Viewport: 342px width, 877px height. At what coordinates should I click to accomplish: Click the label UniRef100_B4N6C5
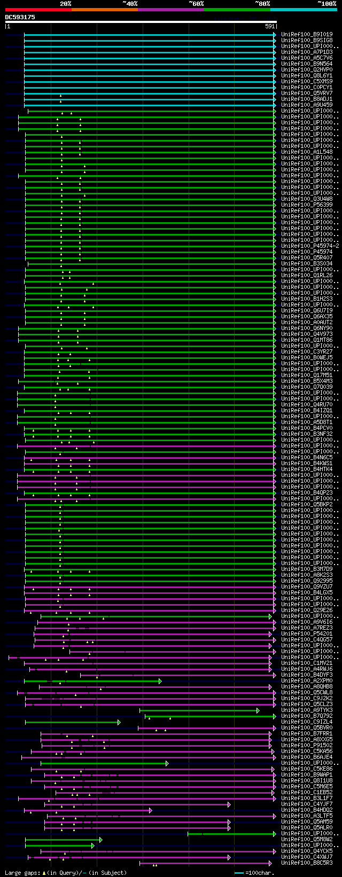pos(307,457)
